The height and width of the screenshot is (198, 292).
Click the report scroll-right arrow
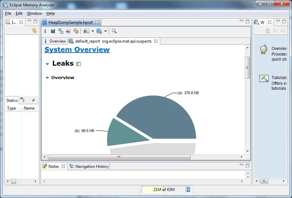pos(241,157)
